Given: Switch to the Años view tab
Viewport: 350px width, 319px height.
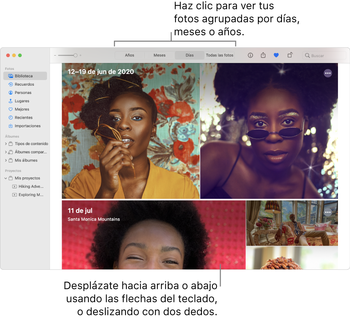Looking at the screenshot, I should (x=129, y=55).
